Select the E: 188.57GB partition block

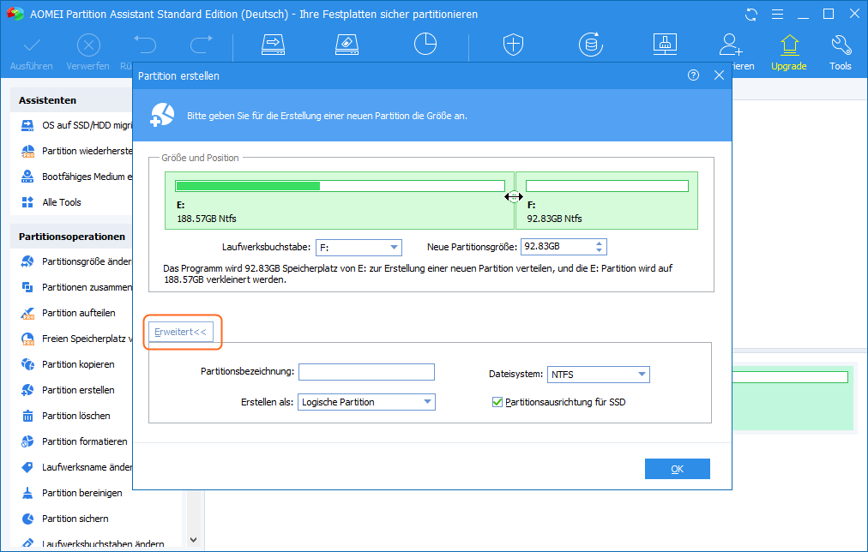[340, 201]
